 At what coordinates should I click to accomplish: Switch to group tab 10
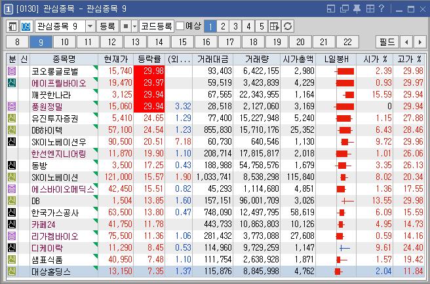[x=64, y=42]
